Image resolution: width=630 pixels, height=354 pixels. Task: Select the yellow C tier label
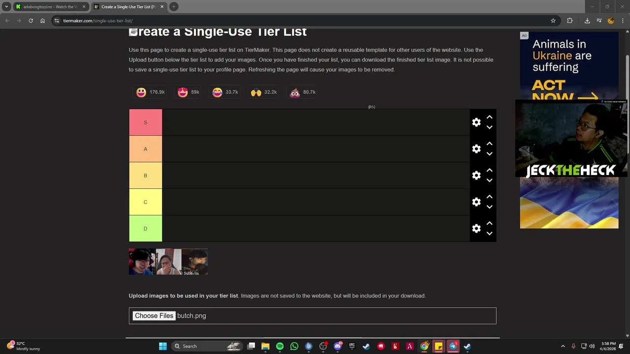tap(145, 202)
